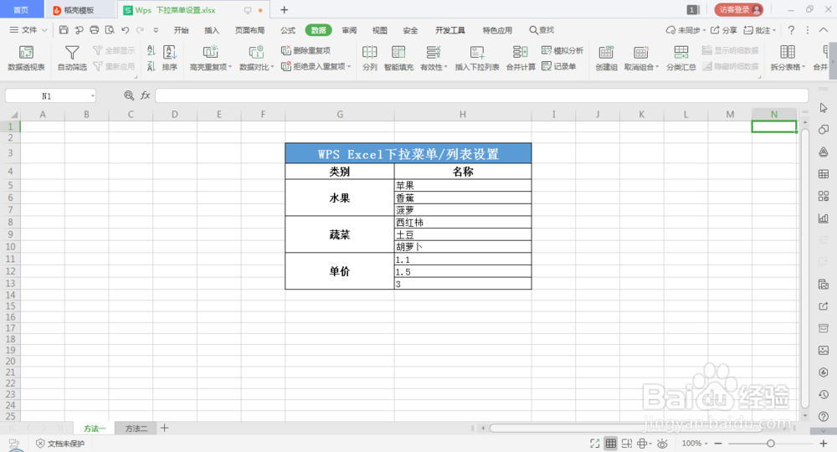
Task: Collapse the ribbon with the up chevron
Action: coord(824,30)
